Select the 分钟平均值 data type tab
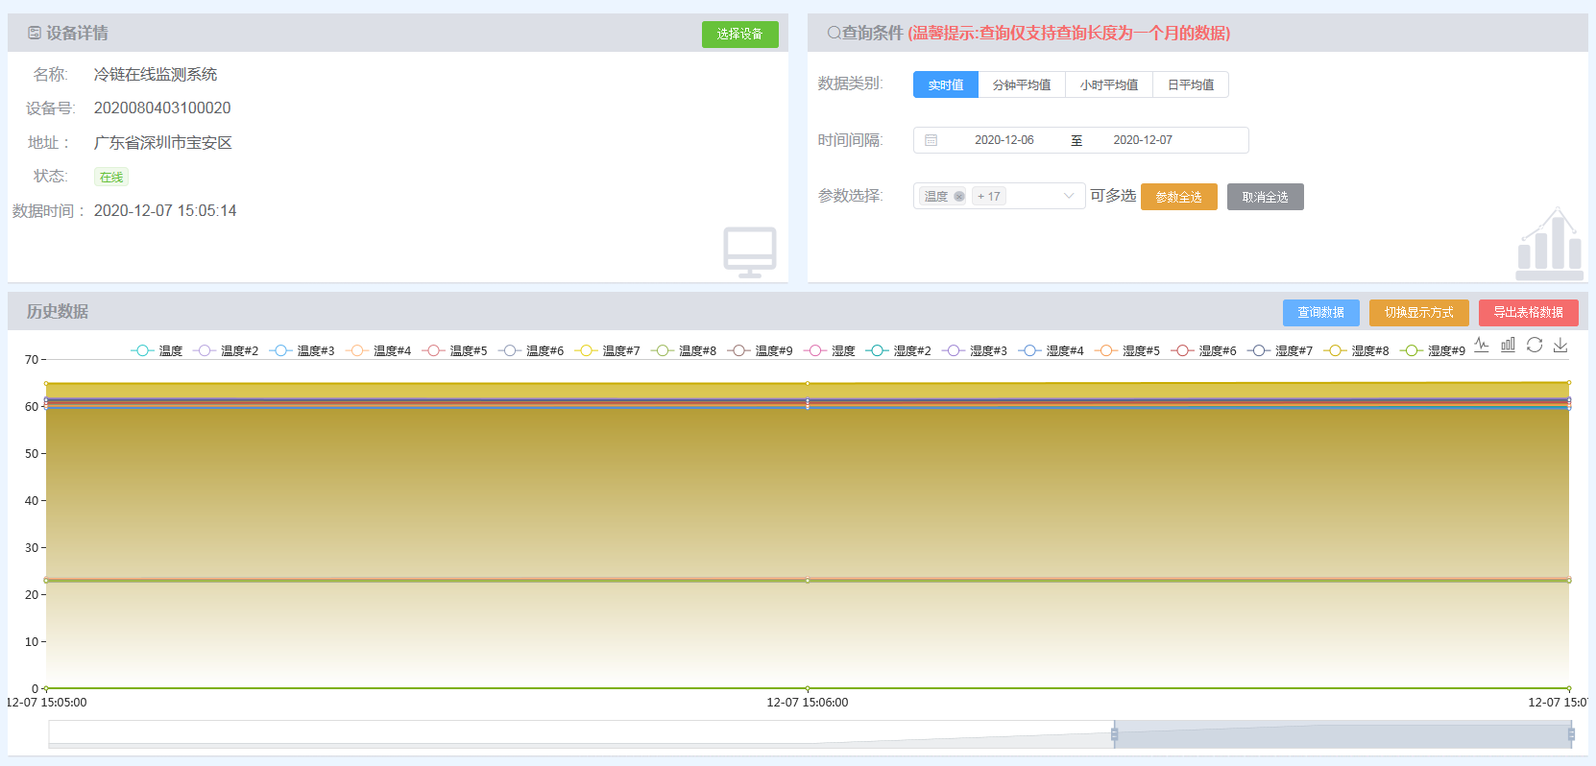Screen dimensions: 1596x766 (1021, 85)
